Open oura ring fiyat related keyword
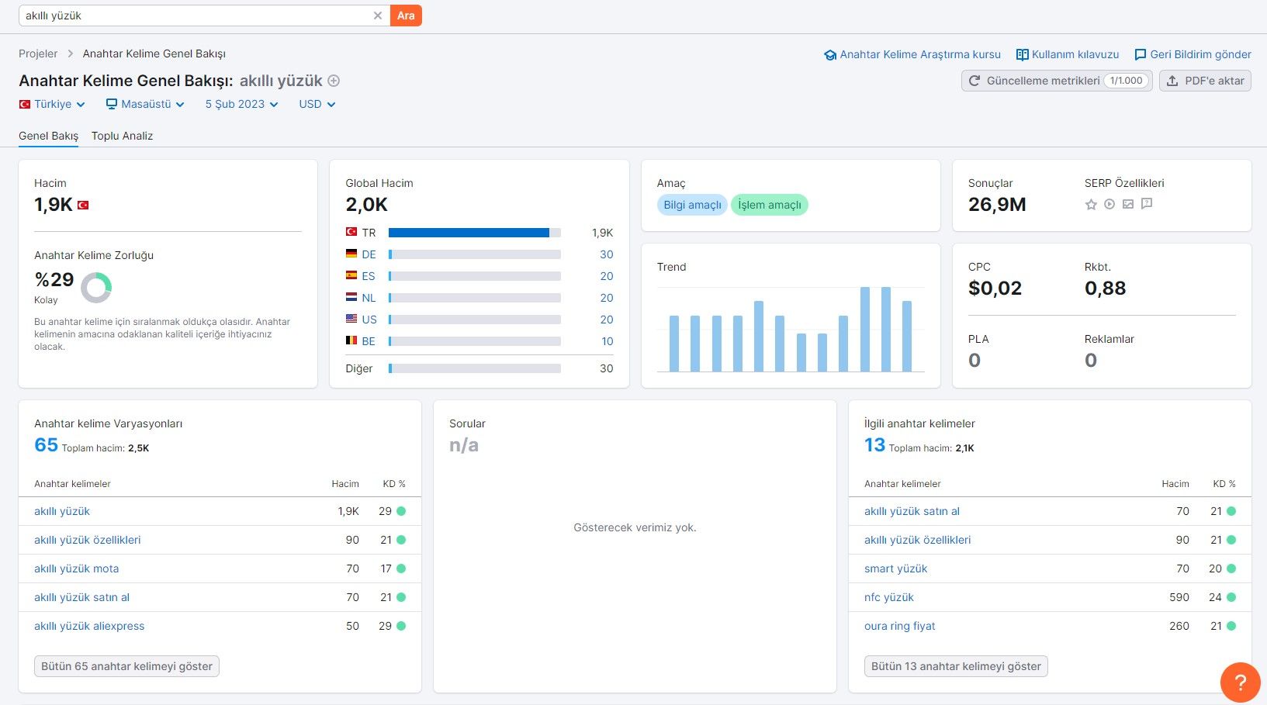The width and height of the screenshot is (1267, 705). tap(899, 626)
